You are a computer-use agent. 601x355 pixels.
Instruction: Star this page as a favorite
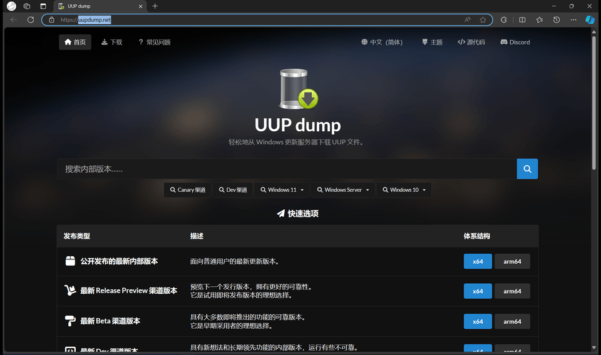[483, 20]
